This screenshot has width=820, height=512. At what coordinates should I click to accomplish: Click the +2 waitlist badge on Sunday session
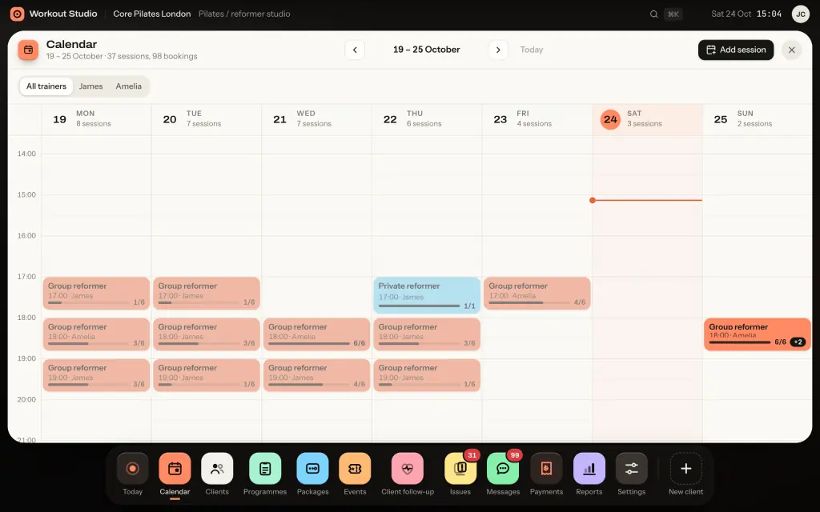pyautogui.click(x=798, y=342)
